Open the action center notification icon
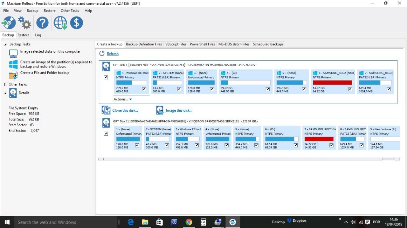 (368, 222)
